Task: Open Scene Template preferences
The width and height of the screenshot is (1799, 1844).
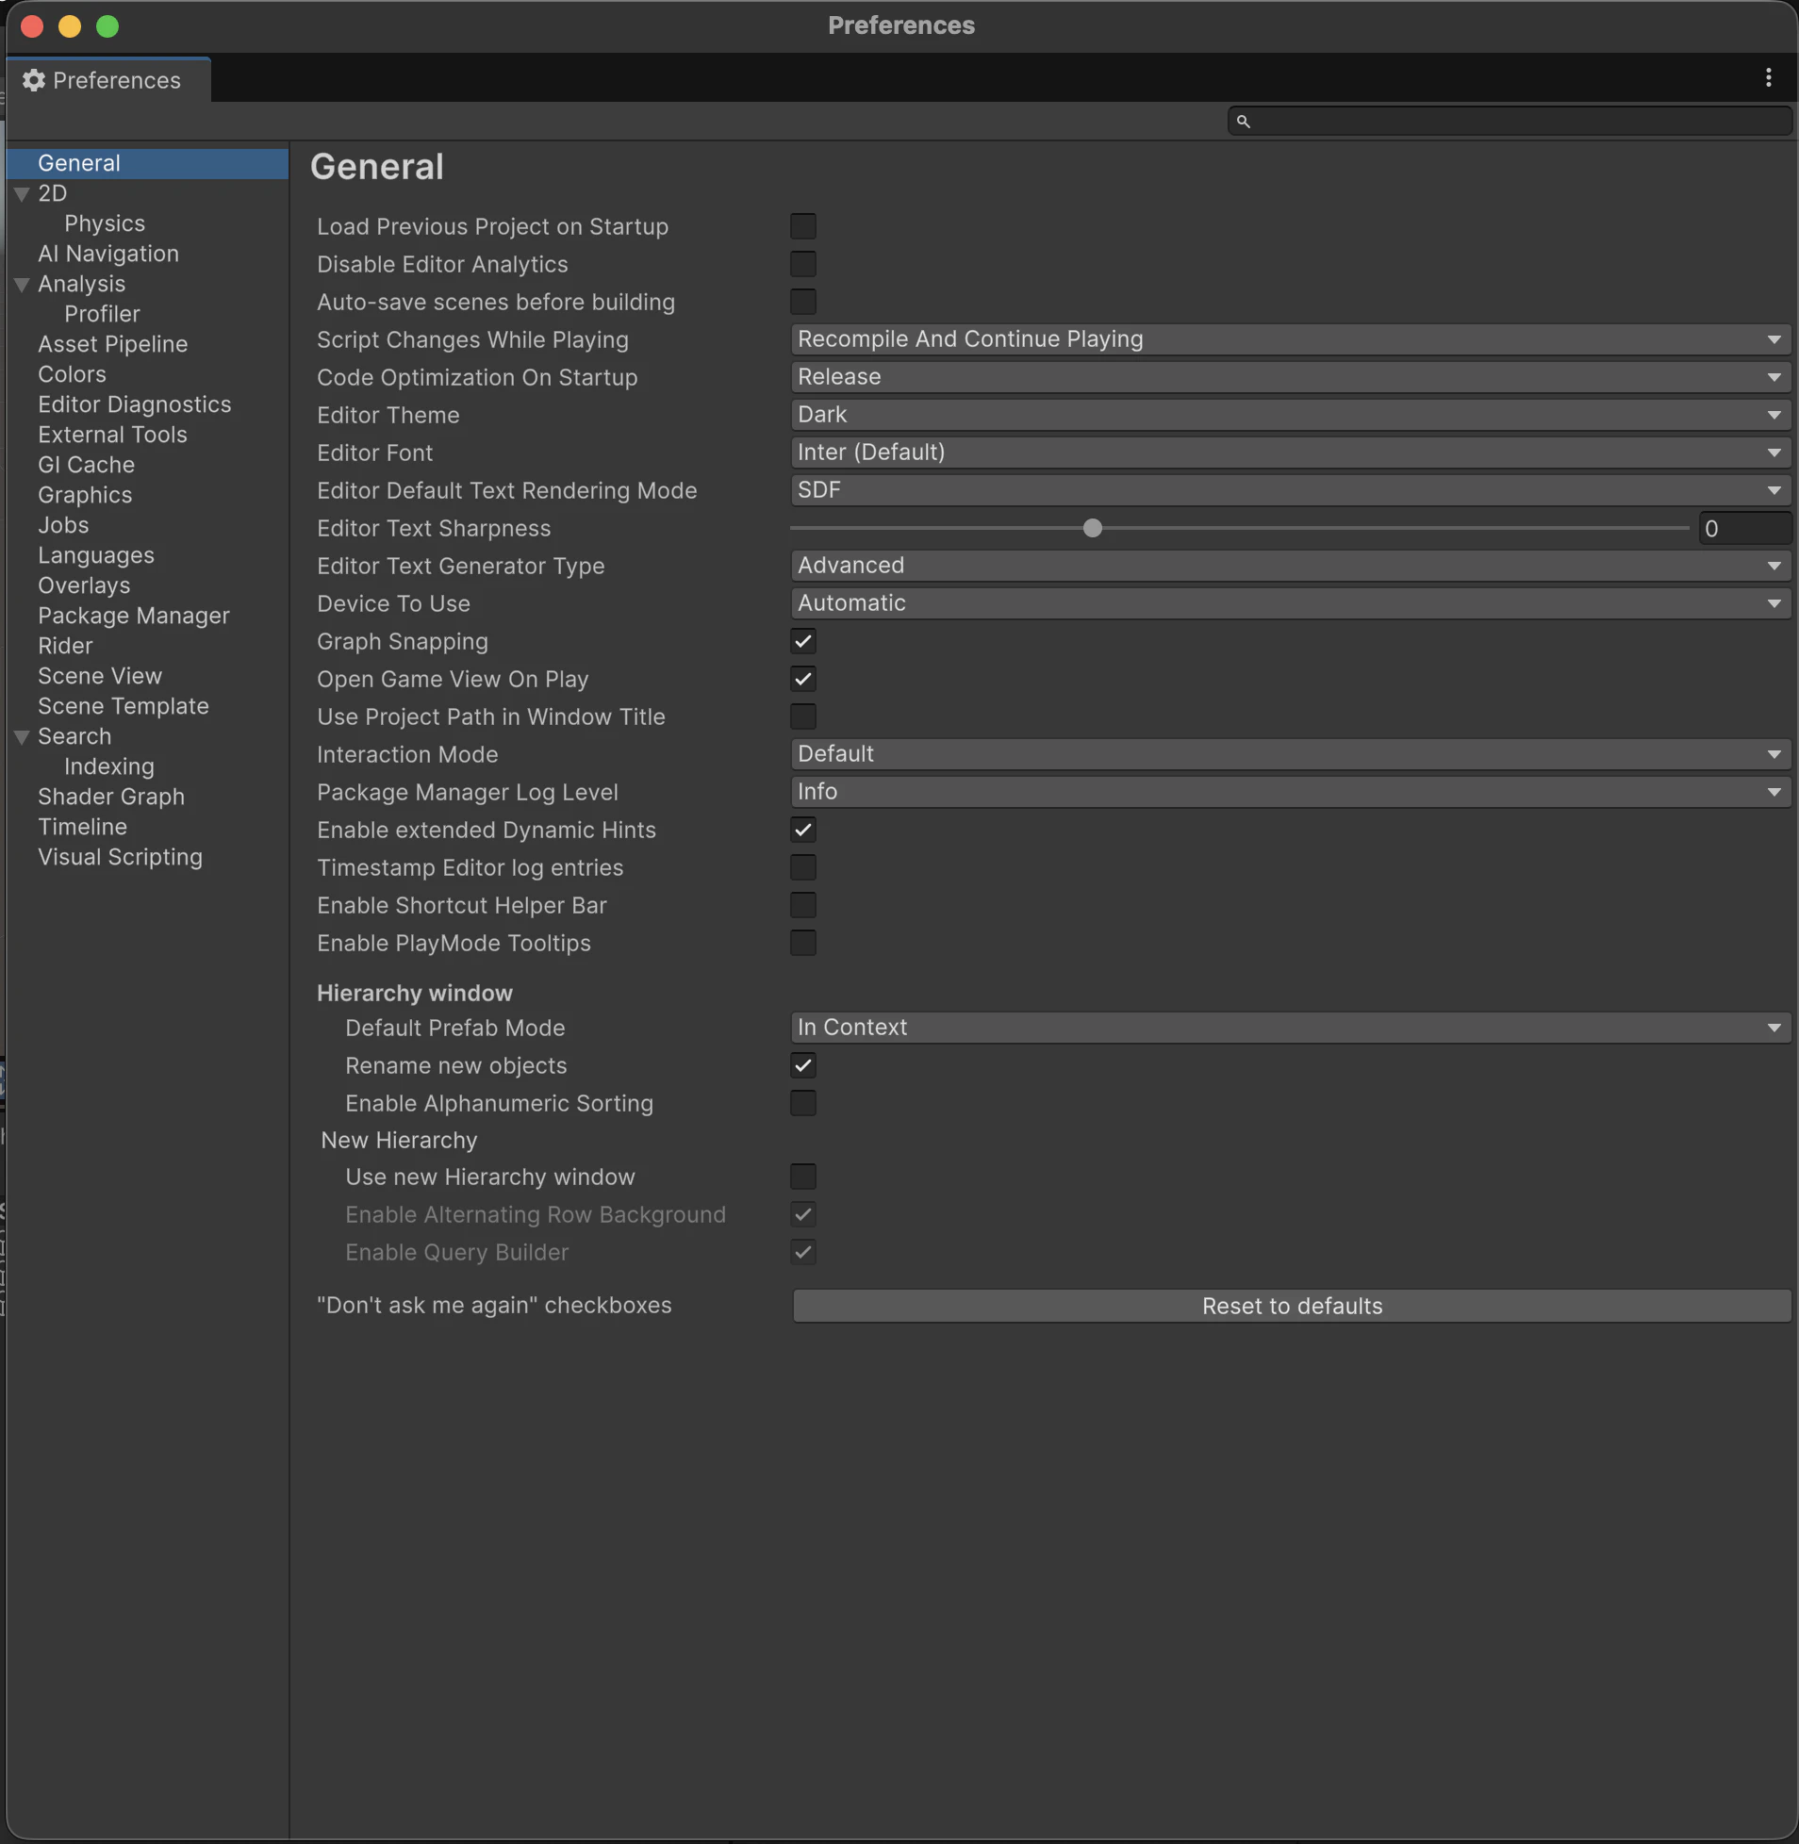Action: [123, 708]
